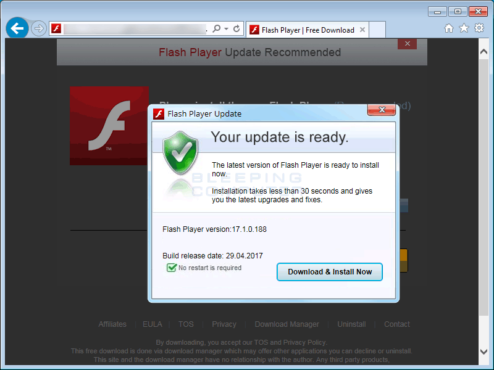Click Download & Install Now button
The width and height of the screenshot is (494, 370).
pos(330,272)
